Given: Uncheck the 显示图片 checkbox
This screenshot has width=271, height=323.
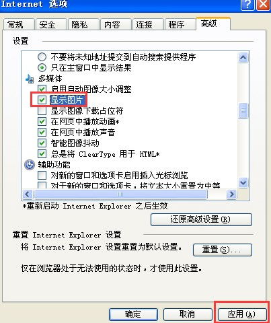Looking at the screenshot, I should [x=42, y=100].
